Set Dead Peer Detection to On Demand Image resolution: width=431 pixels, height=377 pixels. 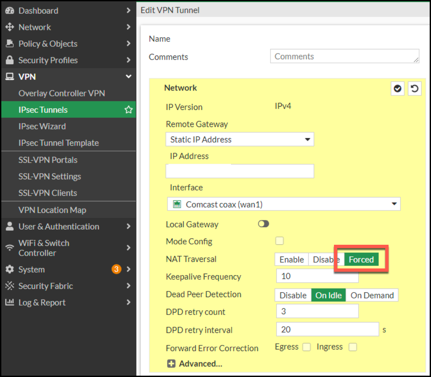pos(372,295)
